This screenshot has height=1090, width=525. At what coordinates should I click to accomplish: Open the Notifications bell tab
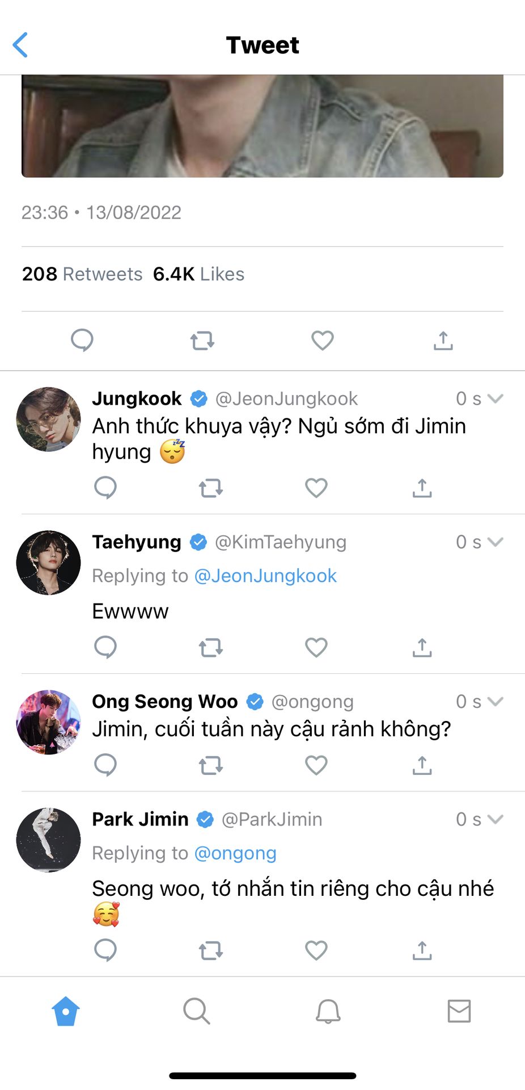pos(328,1011)
